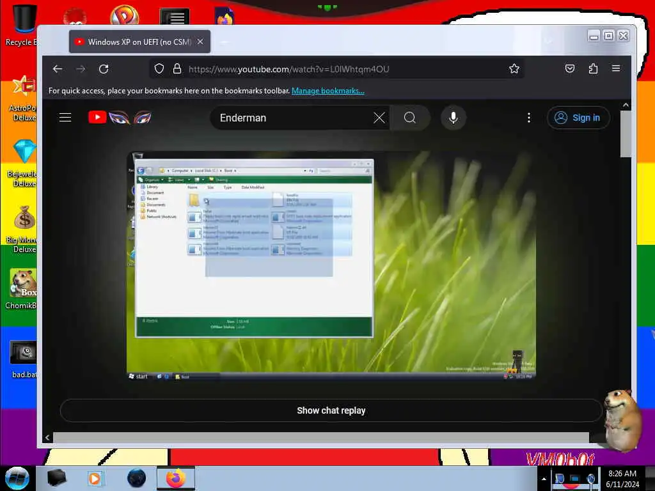
Task: Go to YouTube home via logo
Action: 120,118
